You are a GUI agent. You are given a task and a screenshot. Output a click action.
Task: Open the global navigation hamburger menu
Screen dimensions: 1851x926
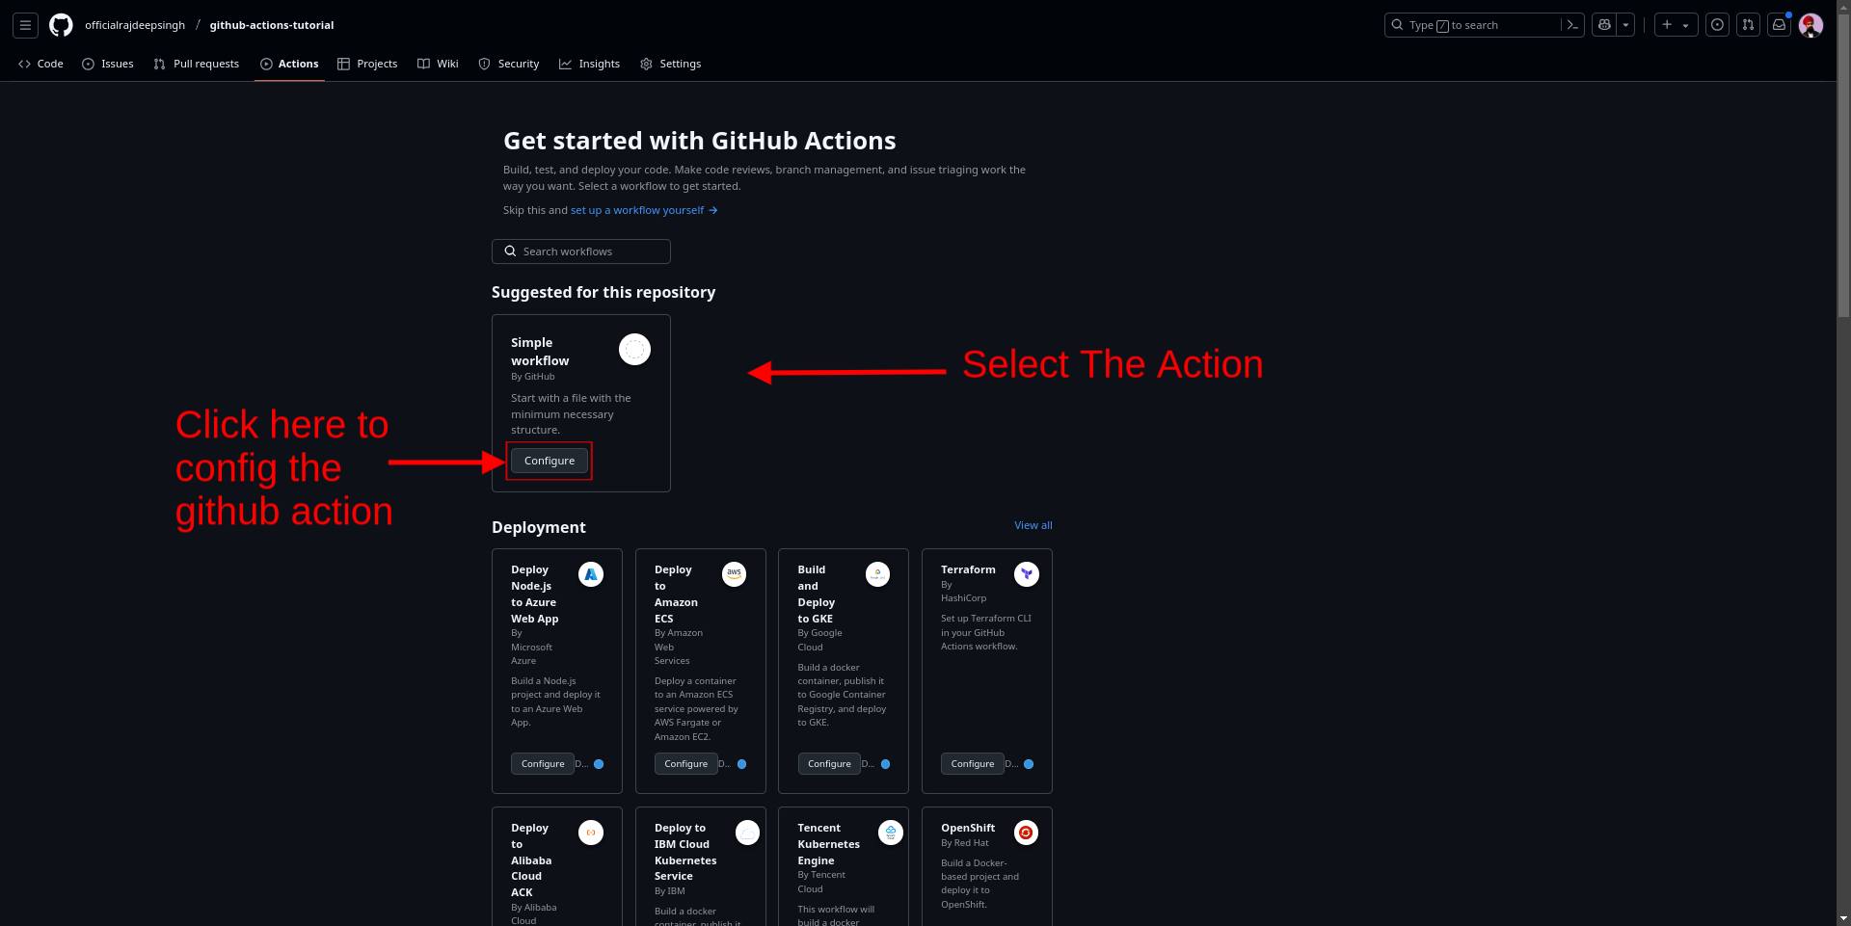click(x=26, y=25)
